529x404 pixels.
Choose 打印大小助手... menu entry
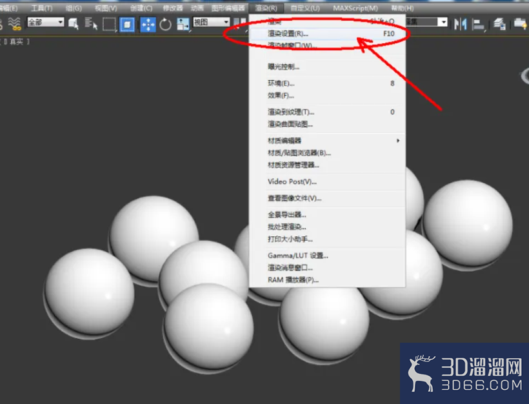pyautogui.click(x=327, y=239)
